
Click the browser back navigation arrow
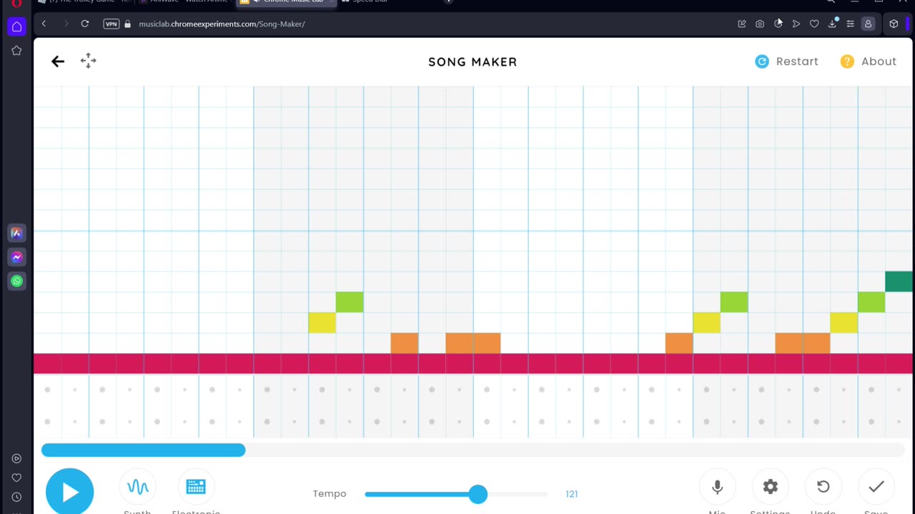[44, 24]
